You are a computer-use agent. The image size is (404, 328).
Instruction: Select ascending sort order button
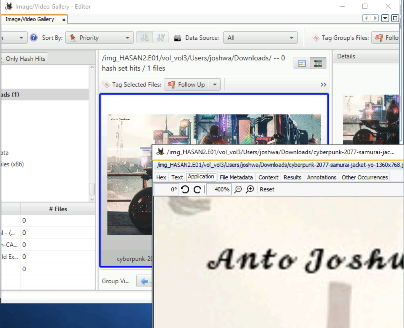144,38
